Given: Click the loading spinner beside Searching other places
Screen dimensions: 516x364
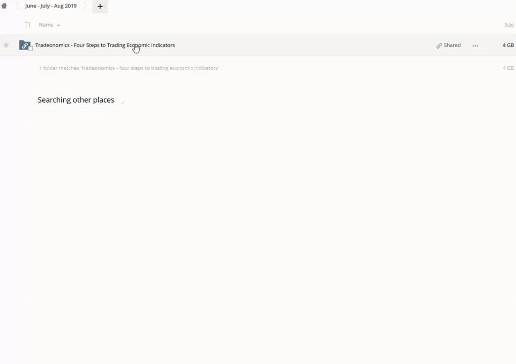Looking at the screenshot, I should coord(122,100).
